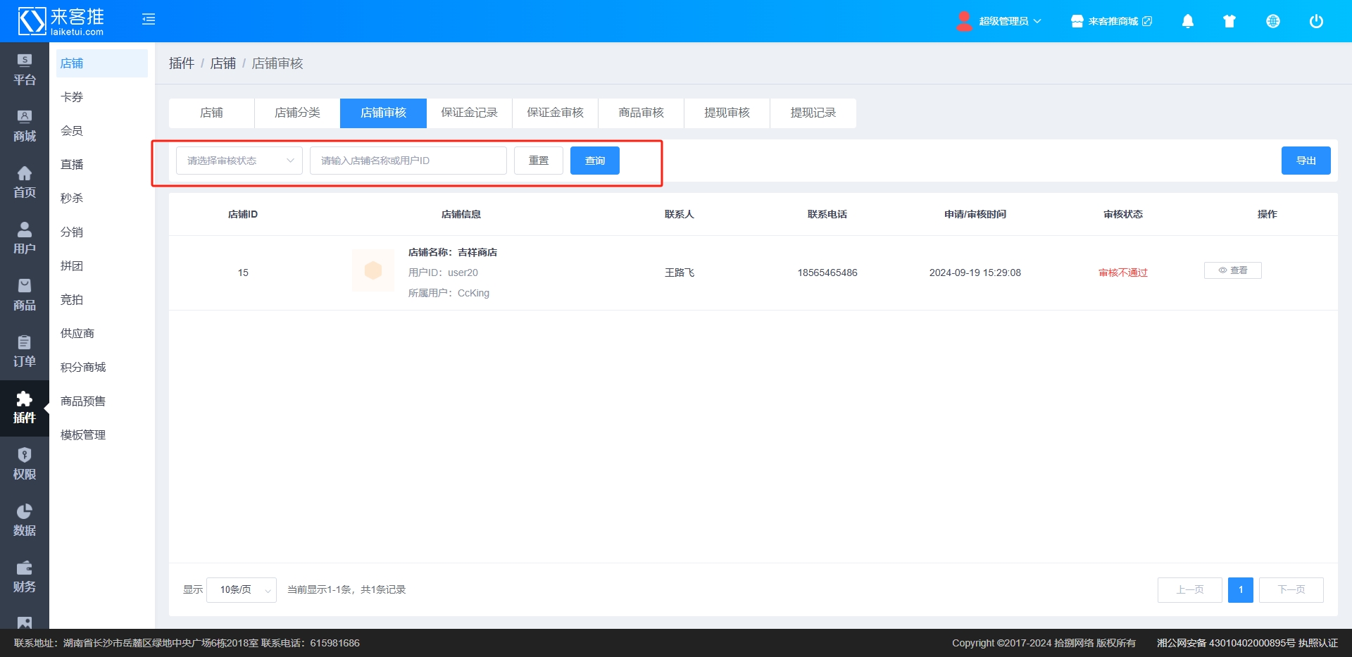1352x657 pixels.
Task: Open the 订单 section in left sidebar
Action: click(x=25, y=351)
